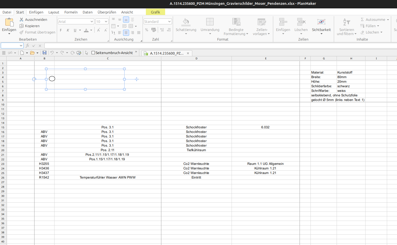
Task: Select the object selection arrow tool
Action: click(x=87, y=53)
